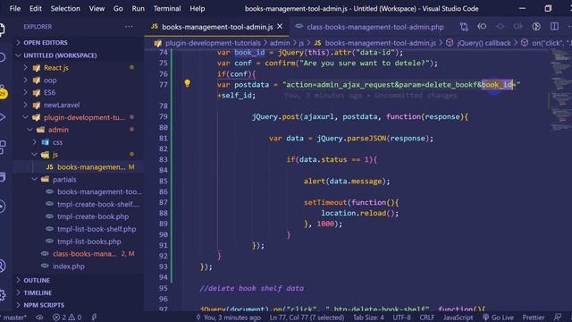Image resolution: width=572 pixels, height=322 pixels.
Task: Open the Explorer activity bar icon
Action: [x=2, y=30]
